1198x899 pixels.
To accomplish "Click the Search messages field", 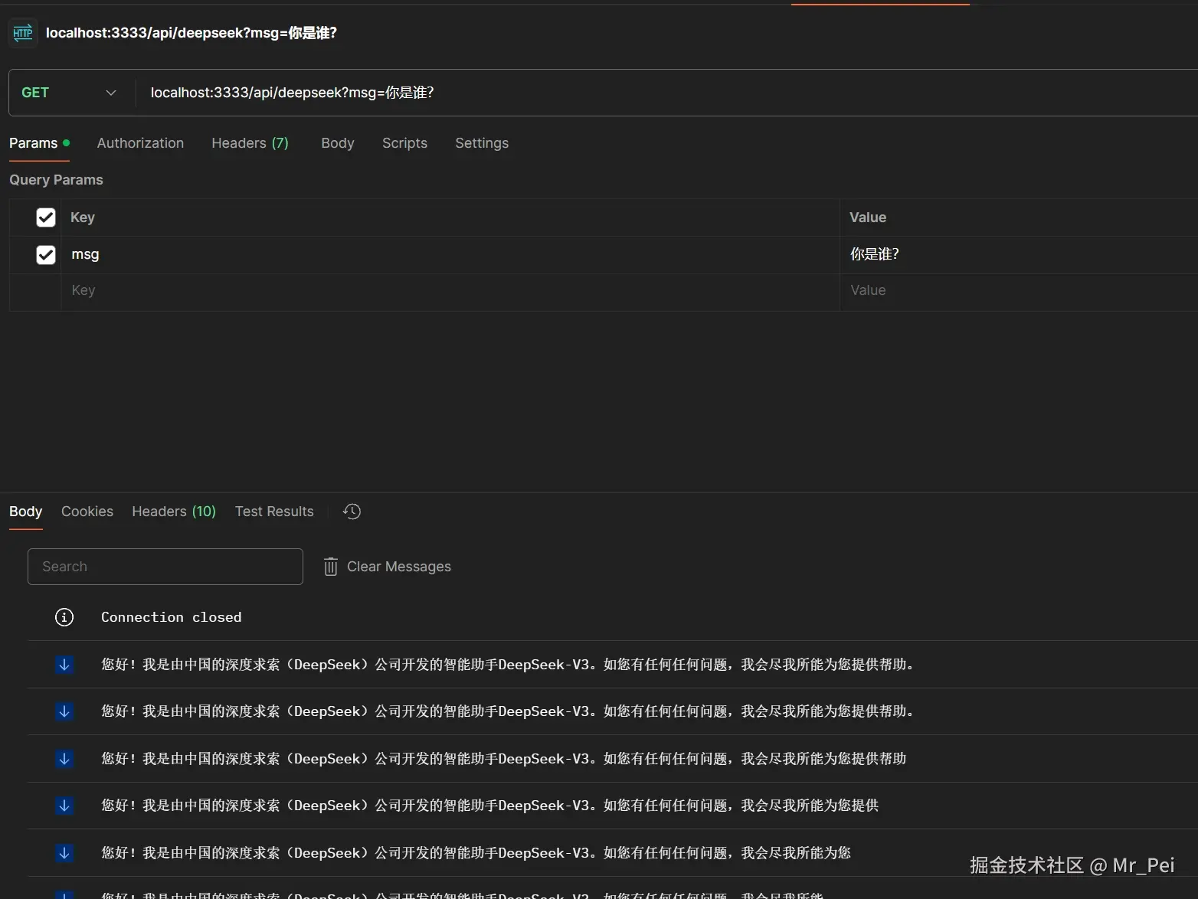I will click(164, 567).
